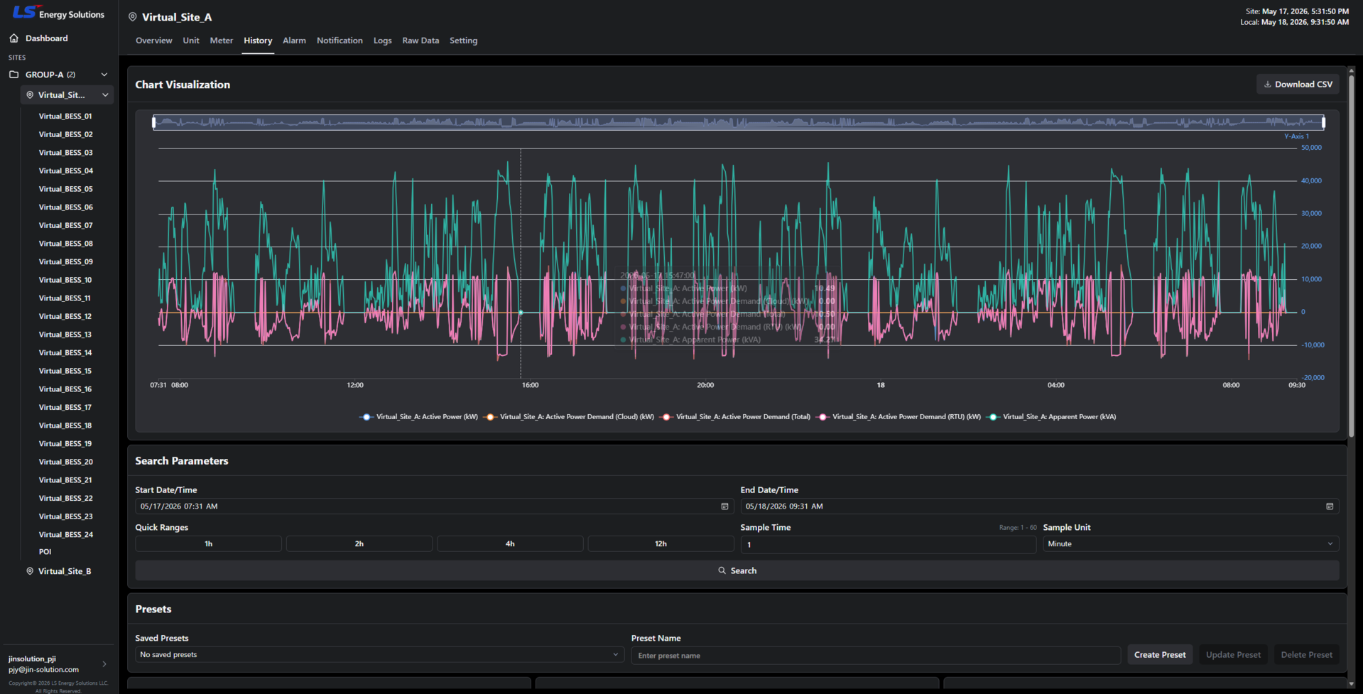Click the GROUP-A folder icon
1363x694 pixels.
(14, 75)
